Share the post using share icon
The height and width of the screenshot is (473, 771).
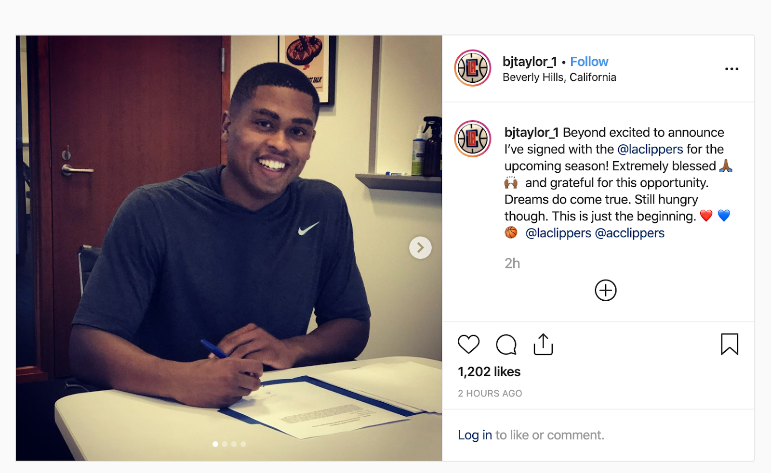tap(543, 345)
